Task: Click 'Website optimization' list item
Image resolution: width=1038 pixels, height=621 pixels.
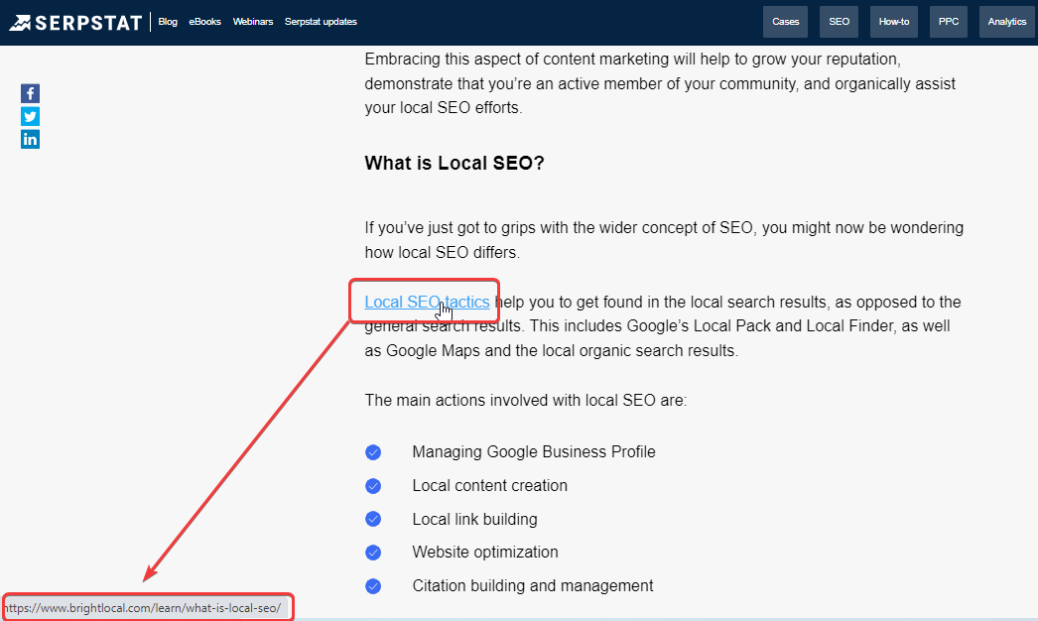Action: tap(485, 553)
